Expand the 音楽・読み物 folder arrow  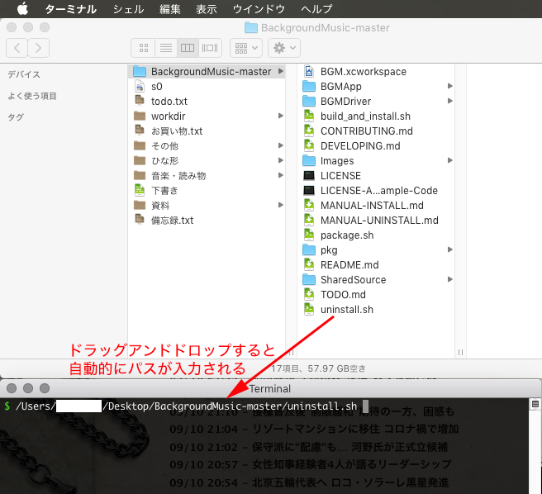(281, 175)
